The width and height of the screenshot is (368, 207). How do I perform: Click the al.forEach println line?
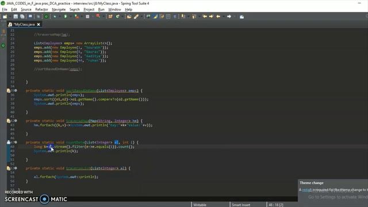click(x=66, y=177)
